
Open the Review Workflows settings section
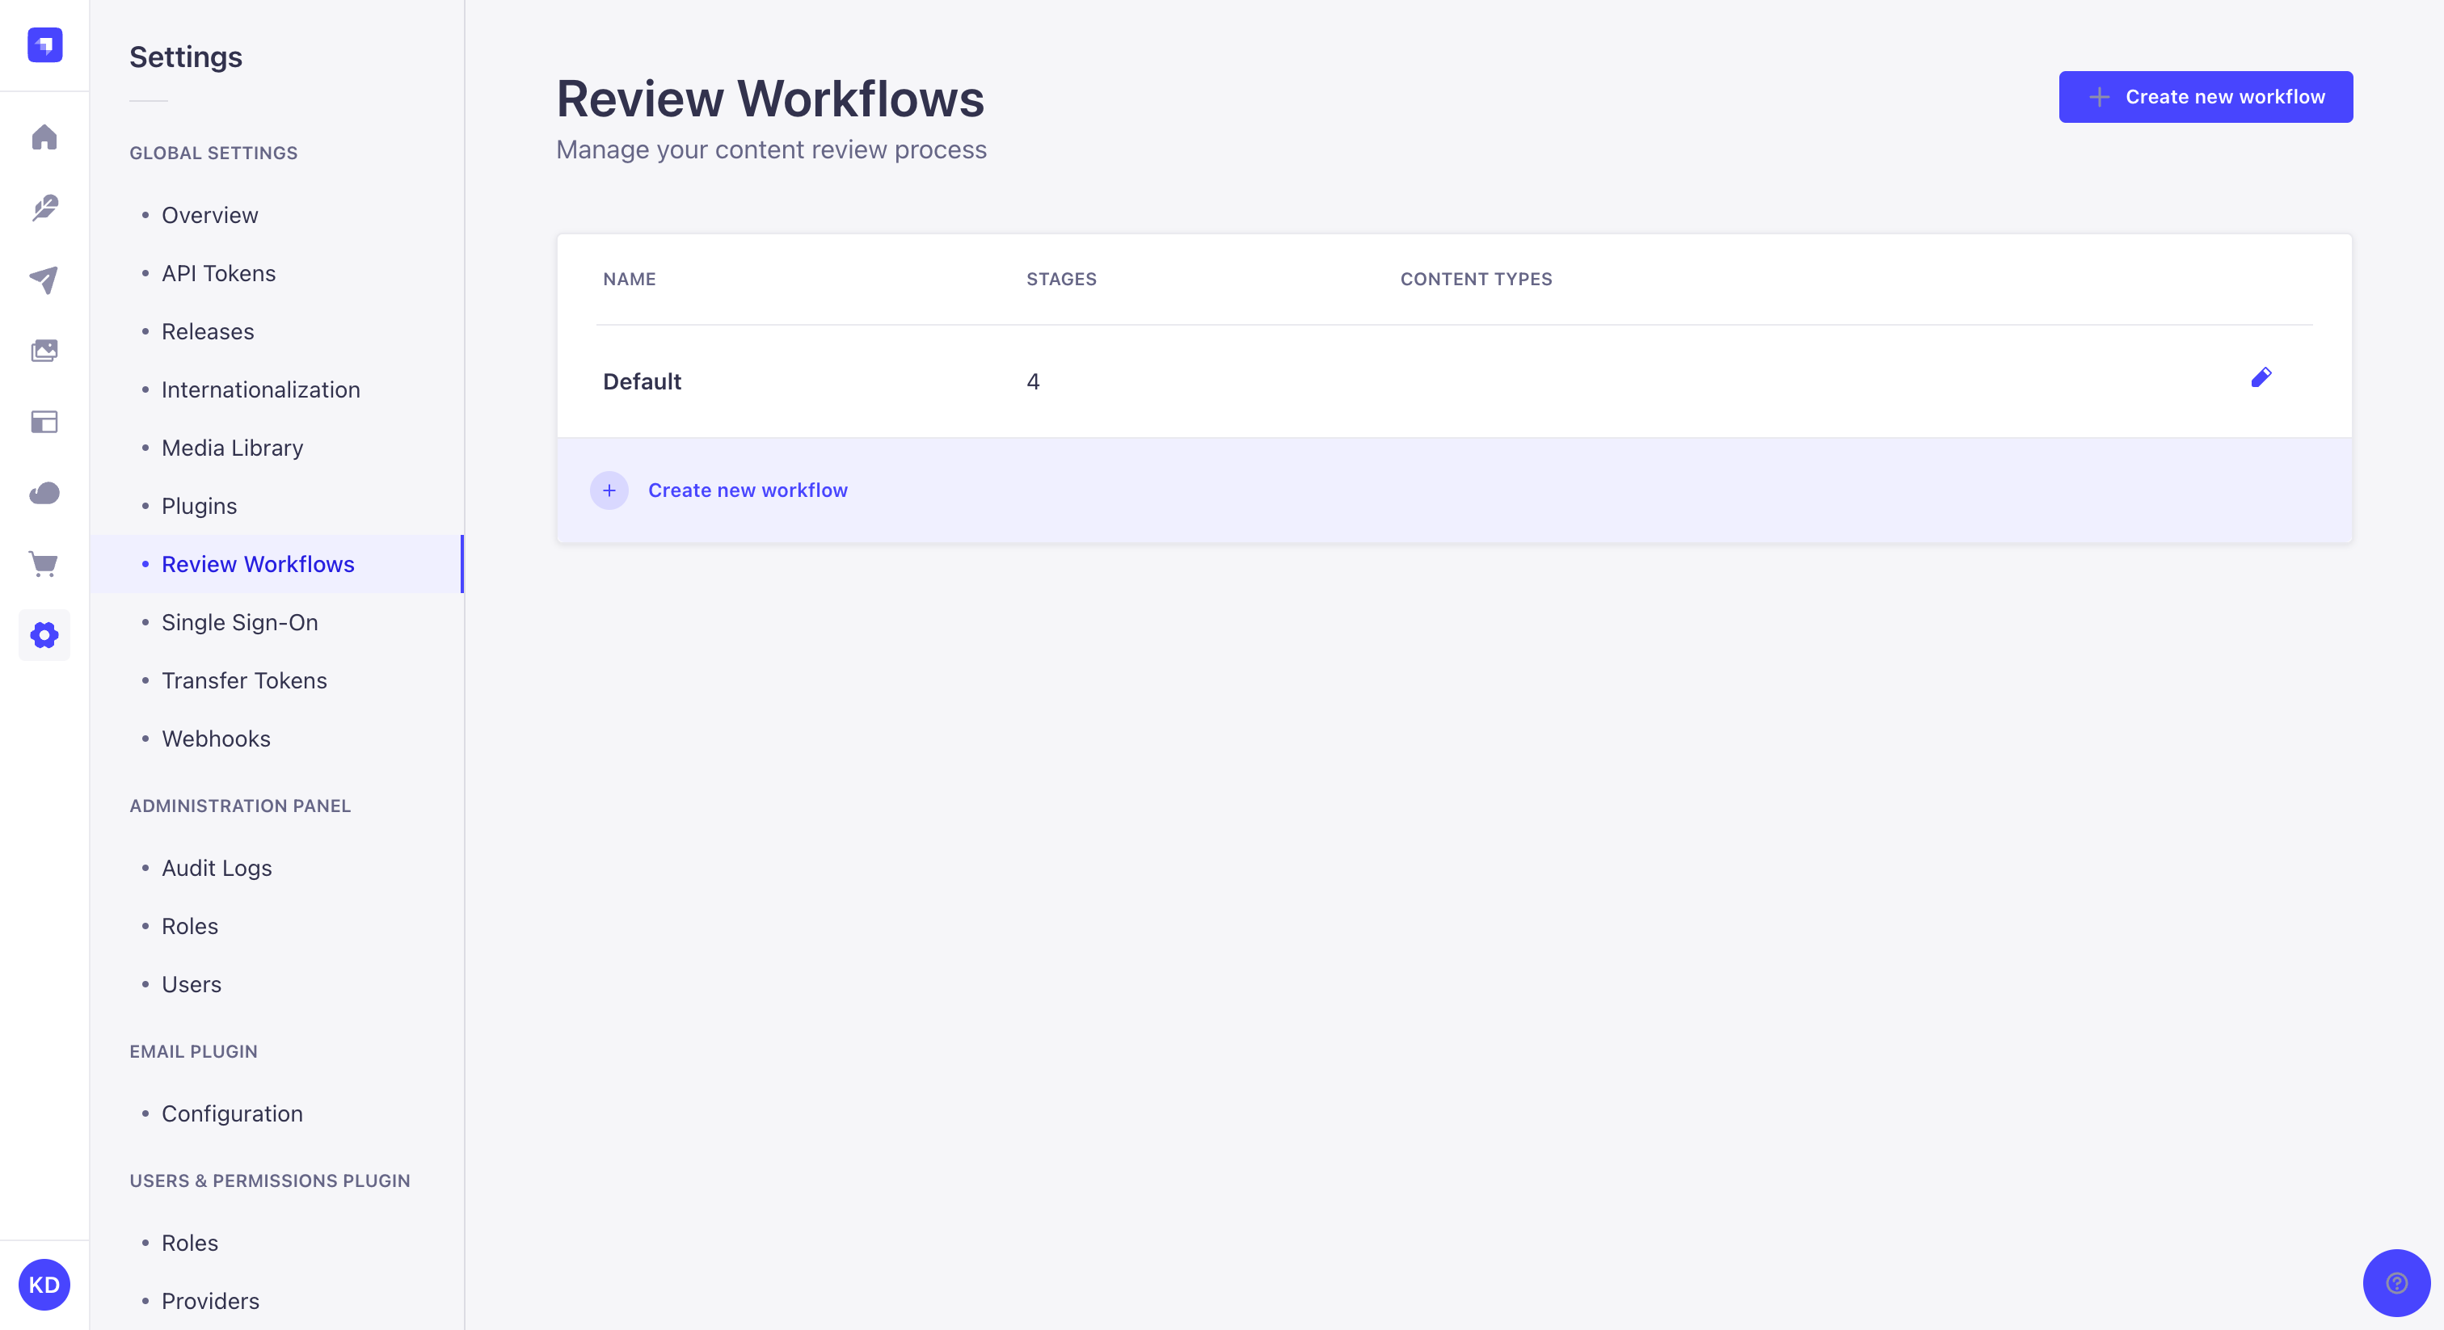[x=257, y=563]
